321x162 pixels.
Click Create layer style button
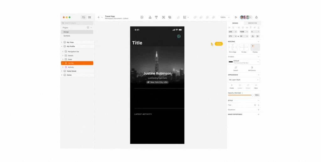click(x=232, y=86)
